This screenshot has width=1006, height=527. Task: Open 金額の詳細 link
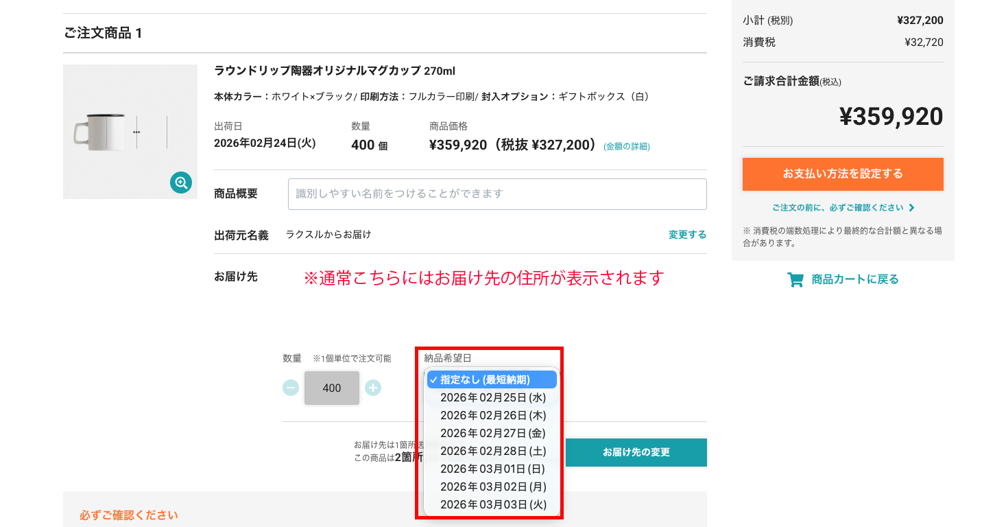(627, 146)
